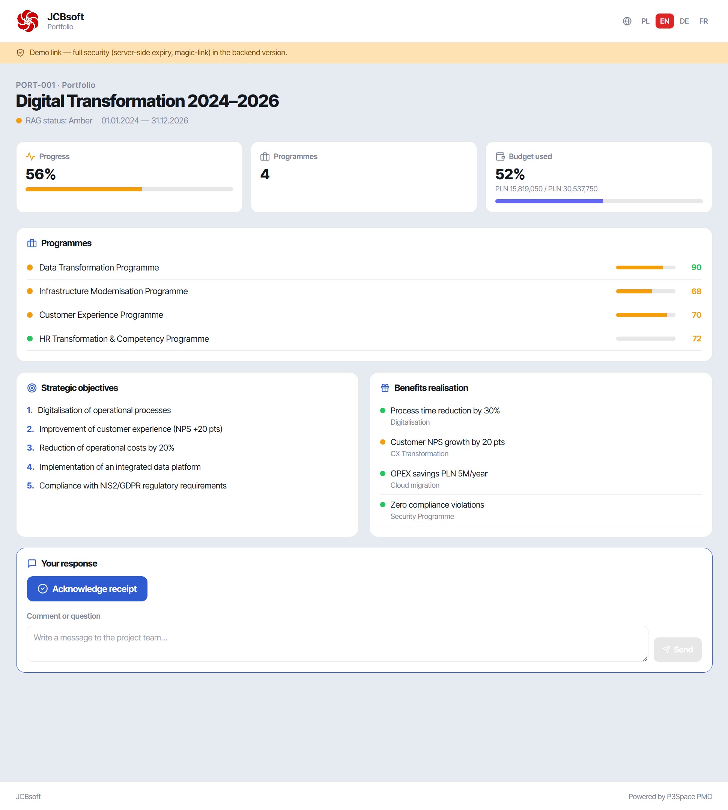This screenshot has height=810, width=728.
Task: Click the score value 90
Action: [696, 267]
